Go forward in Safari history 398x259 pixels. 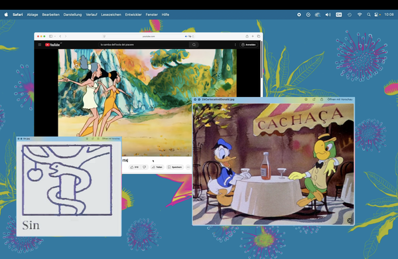click(66, 37)
